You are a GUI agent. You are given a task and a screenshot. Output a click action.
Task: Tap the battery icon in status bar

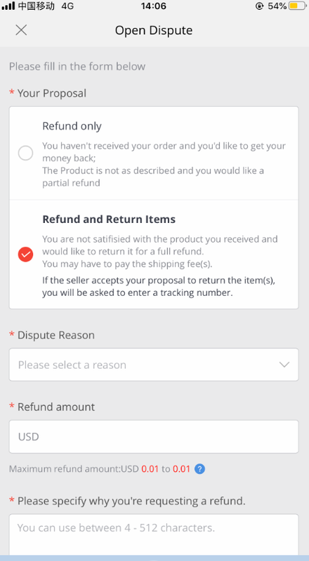coord(298,6)
